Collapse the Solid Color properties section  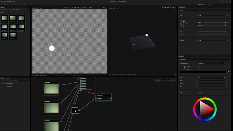tap(179, 59)
